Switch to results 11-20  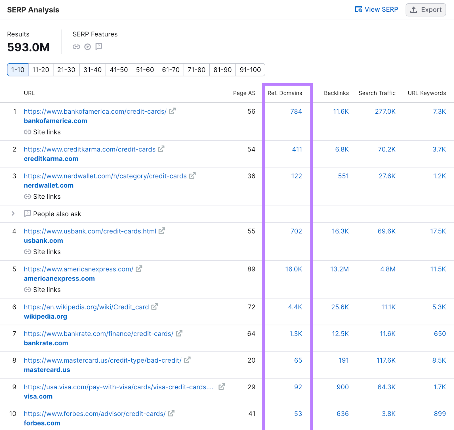41,70
